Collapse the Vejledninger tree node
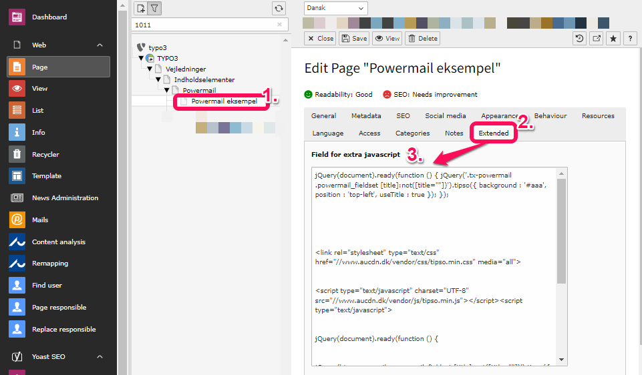This screenshot has height=375, width=642. (x=150, y=69)
